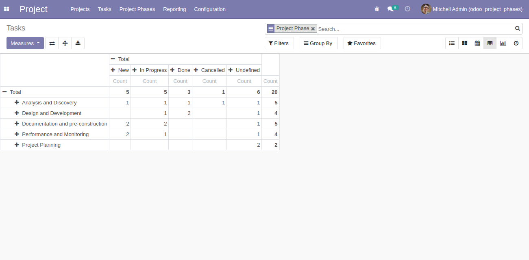This screenshot has width=529, height=260.
Task: Expand the Analysis and Discovery row
Action: click(x=17, y=102)
